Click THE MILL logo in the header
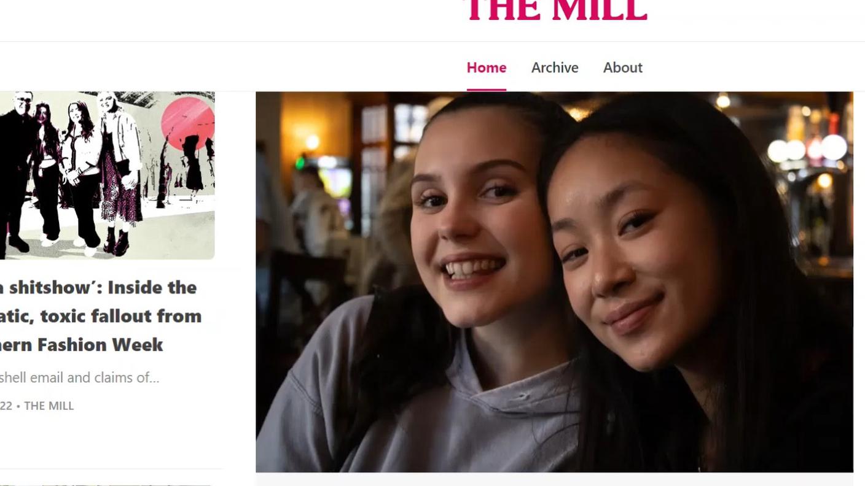The height and width of the screenshot is (486, 865). [556, 10]
